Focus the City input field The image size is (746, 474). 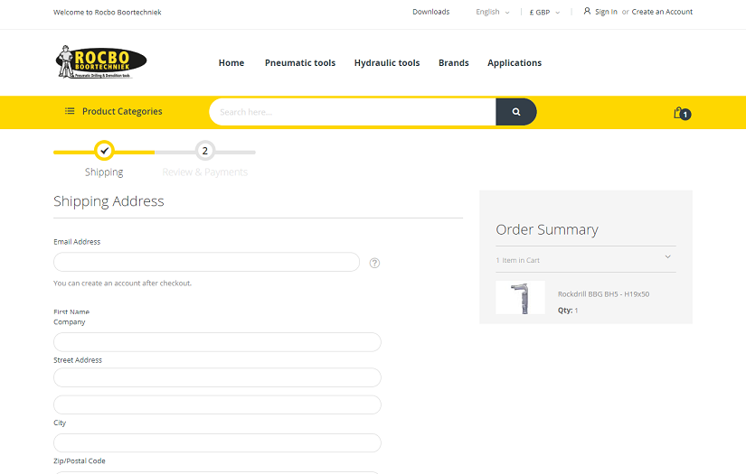[x=217, y=442]
